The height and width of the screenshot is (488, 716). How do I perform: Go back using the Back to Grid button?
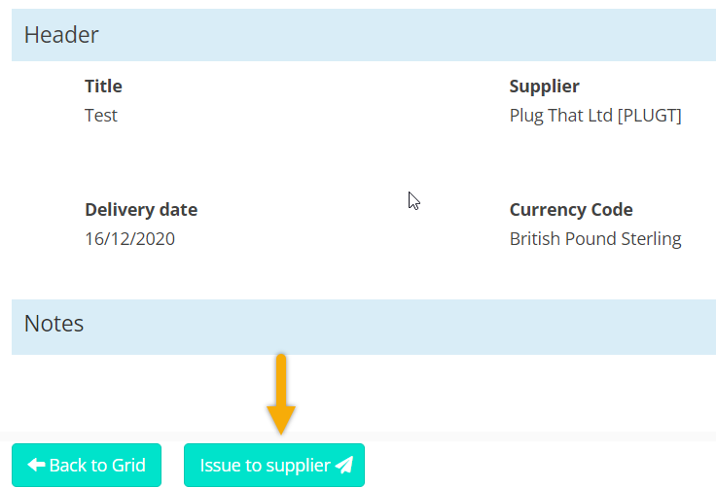[87, 465]
